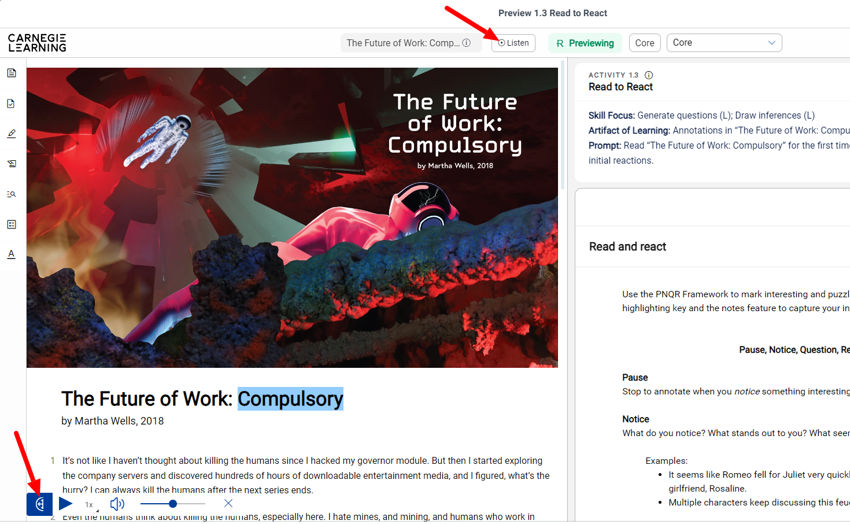This screenshot has width=850, height=524.
Task: Click the bold Pause heading
Action: pyautogui.click(x=635, y=378)
